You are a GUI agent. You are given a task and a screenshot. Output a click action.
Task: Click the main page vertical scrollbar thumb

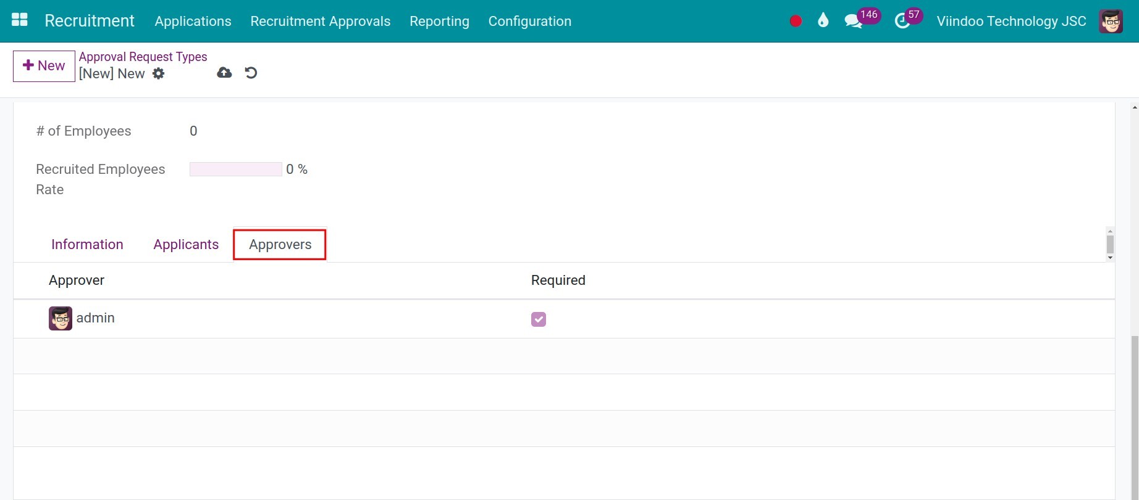coord(1135,417)
